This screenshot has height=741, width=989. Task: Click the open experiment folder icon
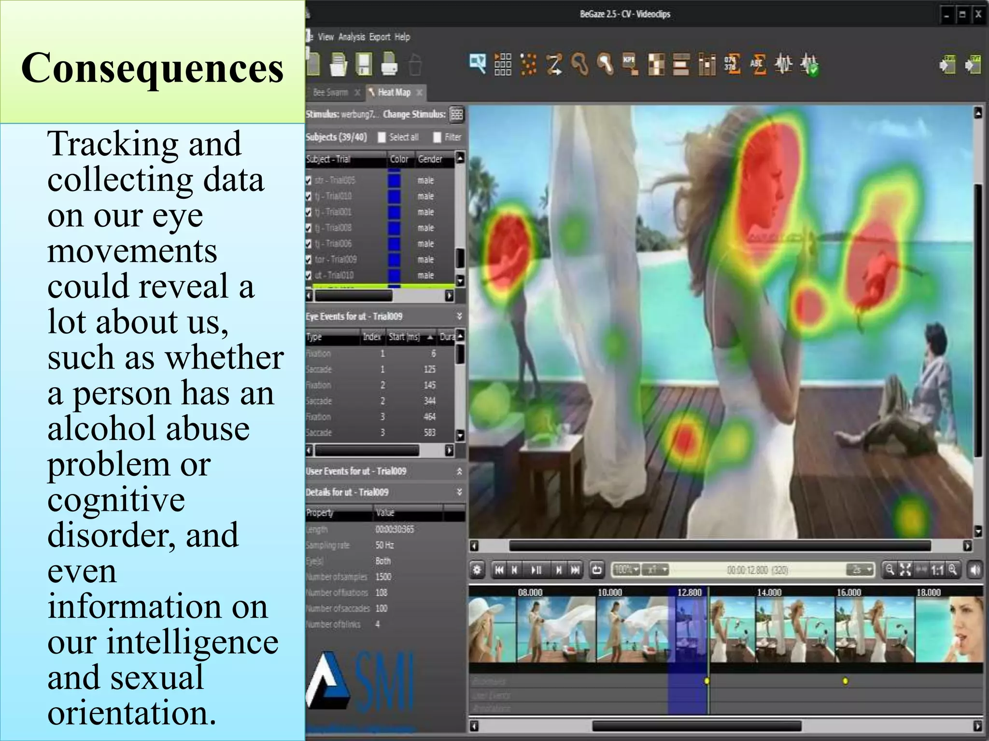coord(339,65)
